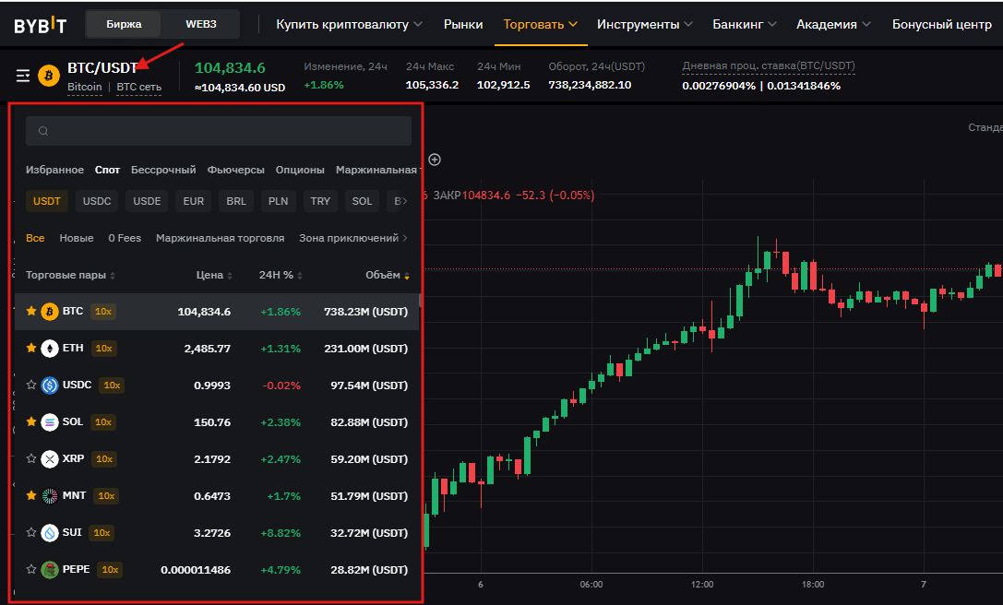Screen dimensions: 1003x605
Task: Filter pairs by USDC quote currency
Action: tap(97, 201)
